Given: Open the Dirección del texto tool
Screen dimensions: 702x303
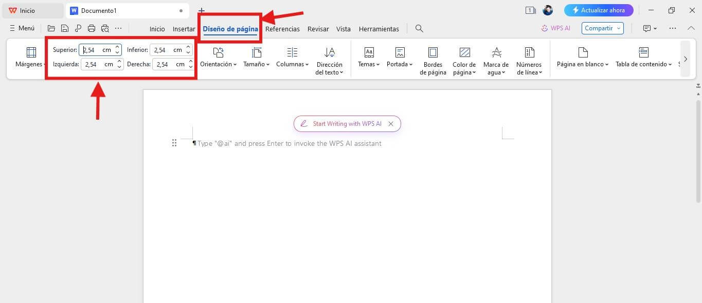Looking at the screenshot, I should (329, 58).
